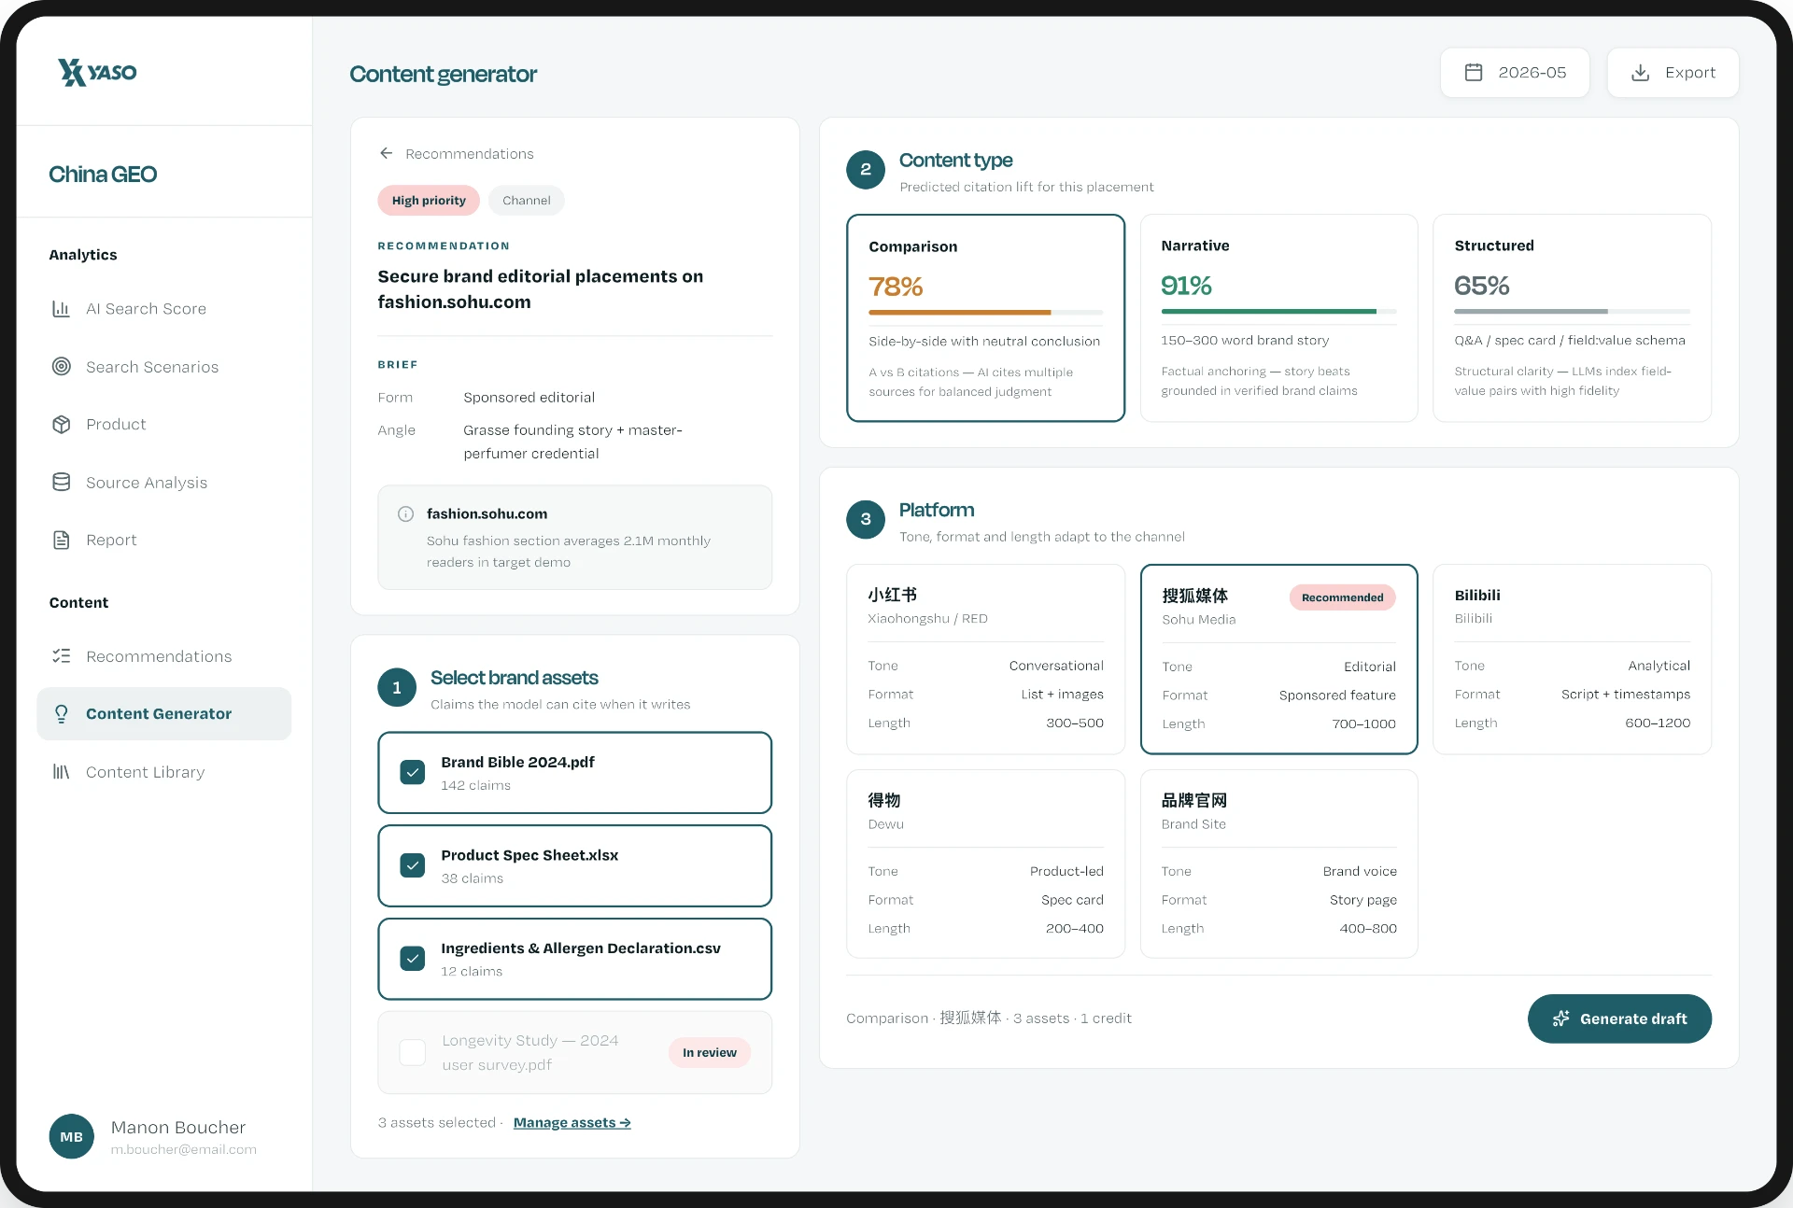1793x1208 pixels.
Task: Go to Search Scenarios
Action: (163, 367)
